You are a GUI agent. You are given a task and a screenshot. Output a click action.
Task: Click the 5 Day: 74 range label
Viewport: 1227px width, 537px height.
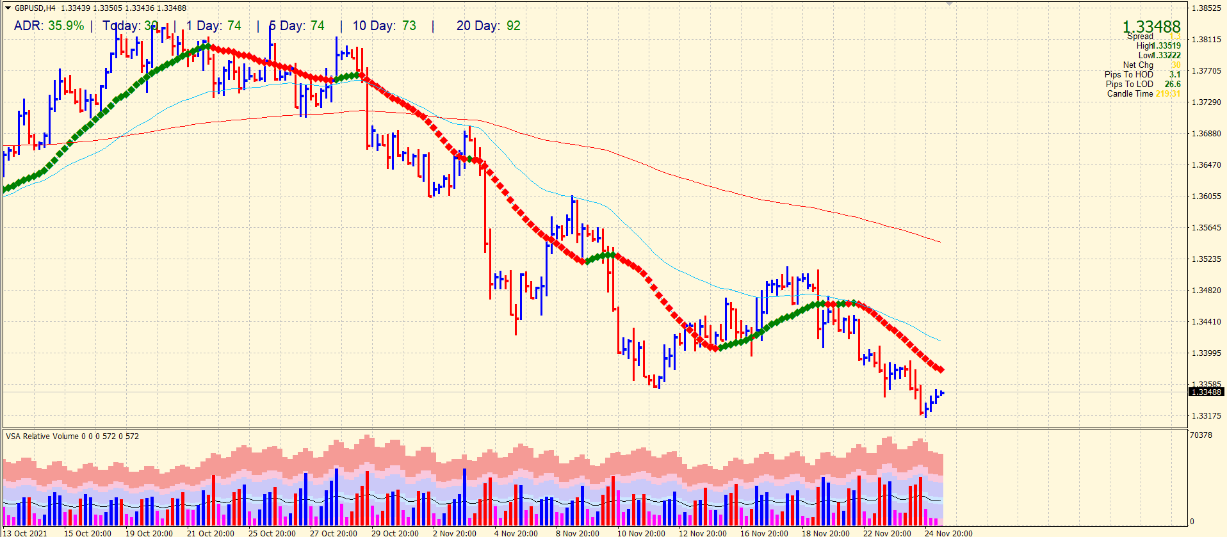point(297,26)
